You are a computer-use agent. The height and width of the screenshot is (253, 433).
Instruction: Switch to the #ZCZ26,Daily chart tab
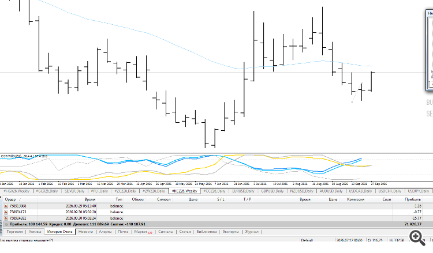pos(125,191)
